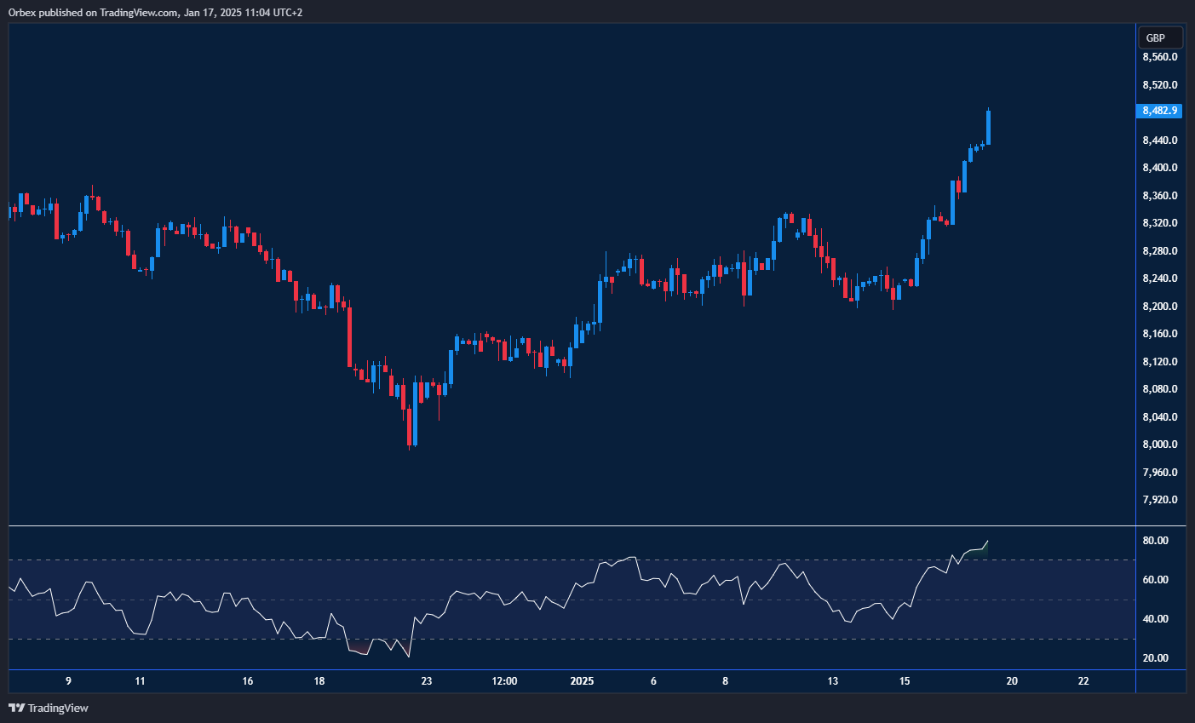Screen dimensions: 1195x723
Task: Click the Orbex published on TradingView.com text
Action: click(155, 13)
